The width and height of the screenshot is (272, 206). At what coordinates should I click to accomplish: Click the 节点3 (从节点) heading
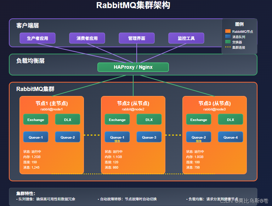coord(215,103)
